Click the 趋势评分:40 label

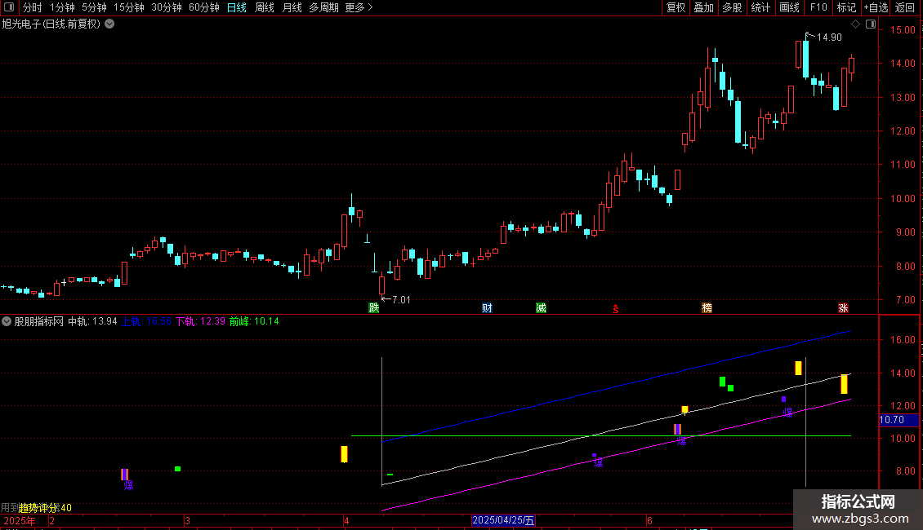[45, 508]
